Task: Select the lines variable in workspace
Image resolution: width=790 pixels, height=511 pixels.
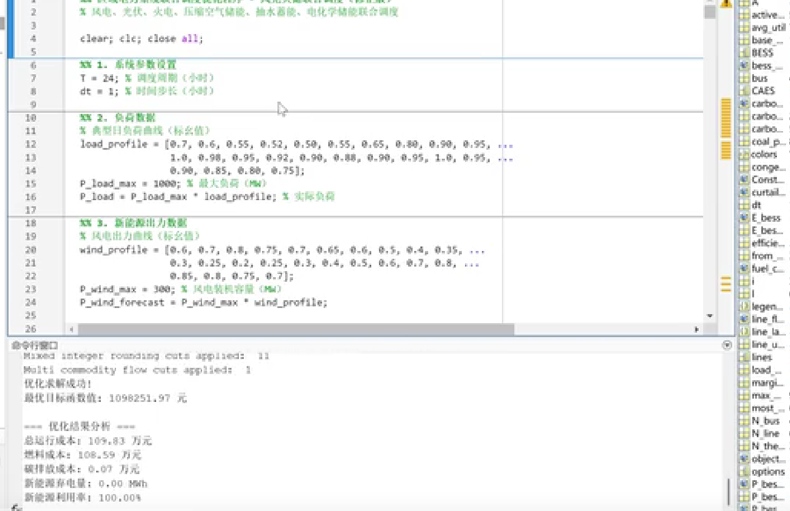Action: tap(762, 357)
